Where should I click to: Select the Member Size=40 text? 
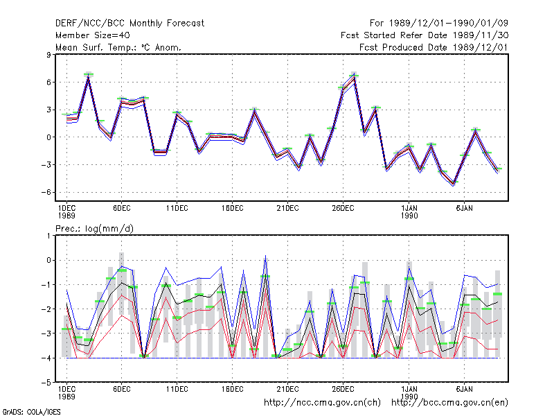point(93,35)
